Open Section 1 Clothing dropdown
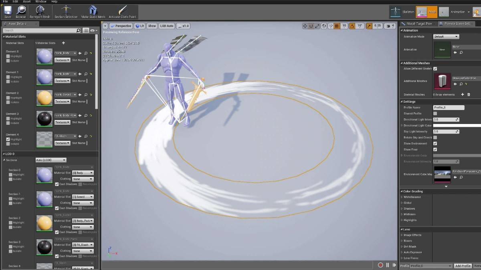The width and height of the screenshot is (481, 270). [x=83, y=203]
